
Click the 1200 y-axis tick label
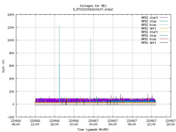pyautogui.click(x=11, y=28)
